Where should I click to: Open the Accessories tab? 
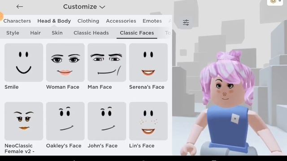(x=121, y=21)
